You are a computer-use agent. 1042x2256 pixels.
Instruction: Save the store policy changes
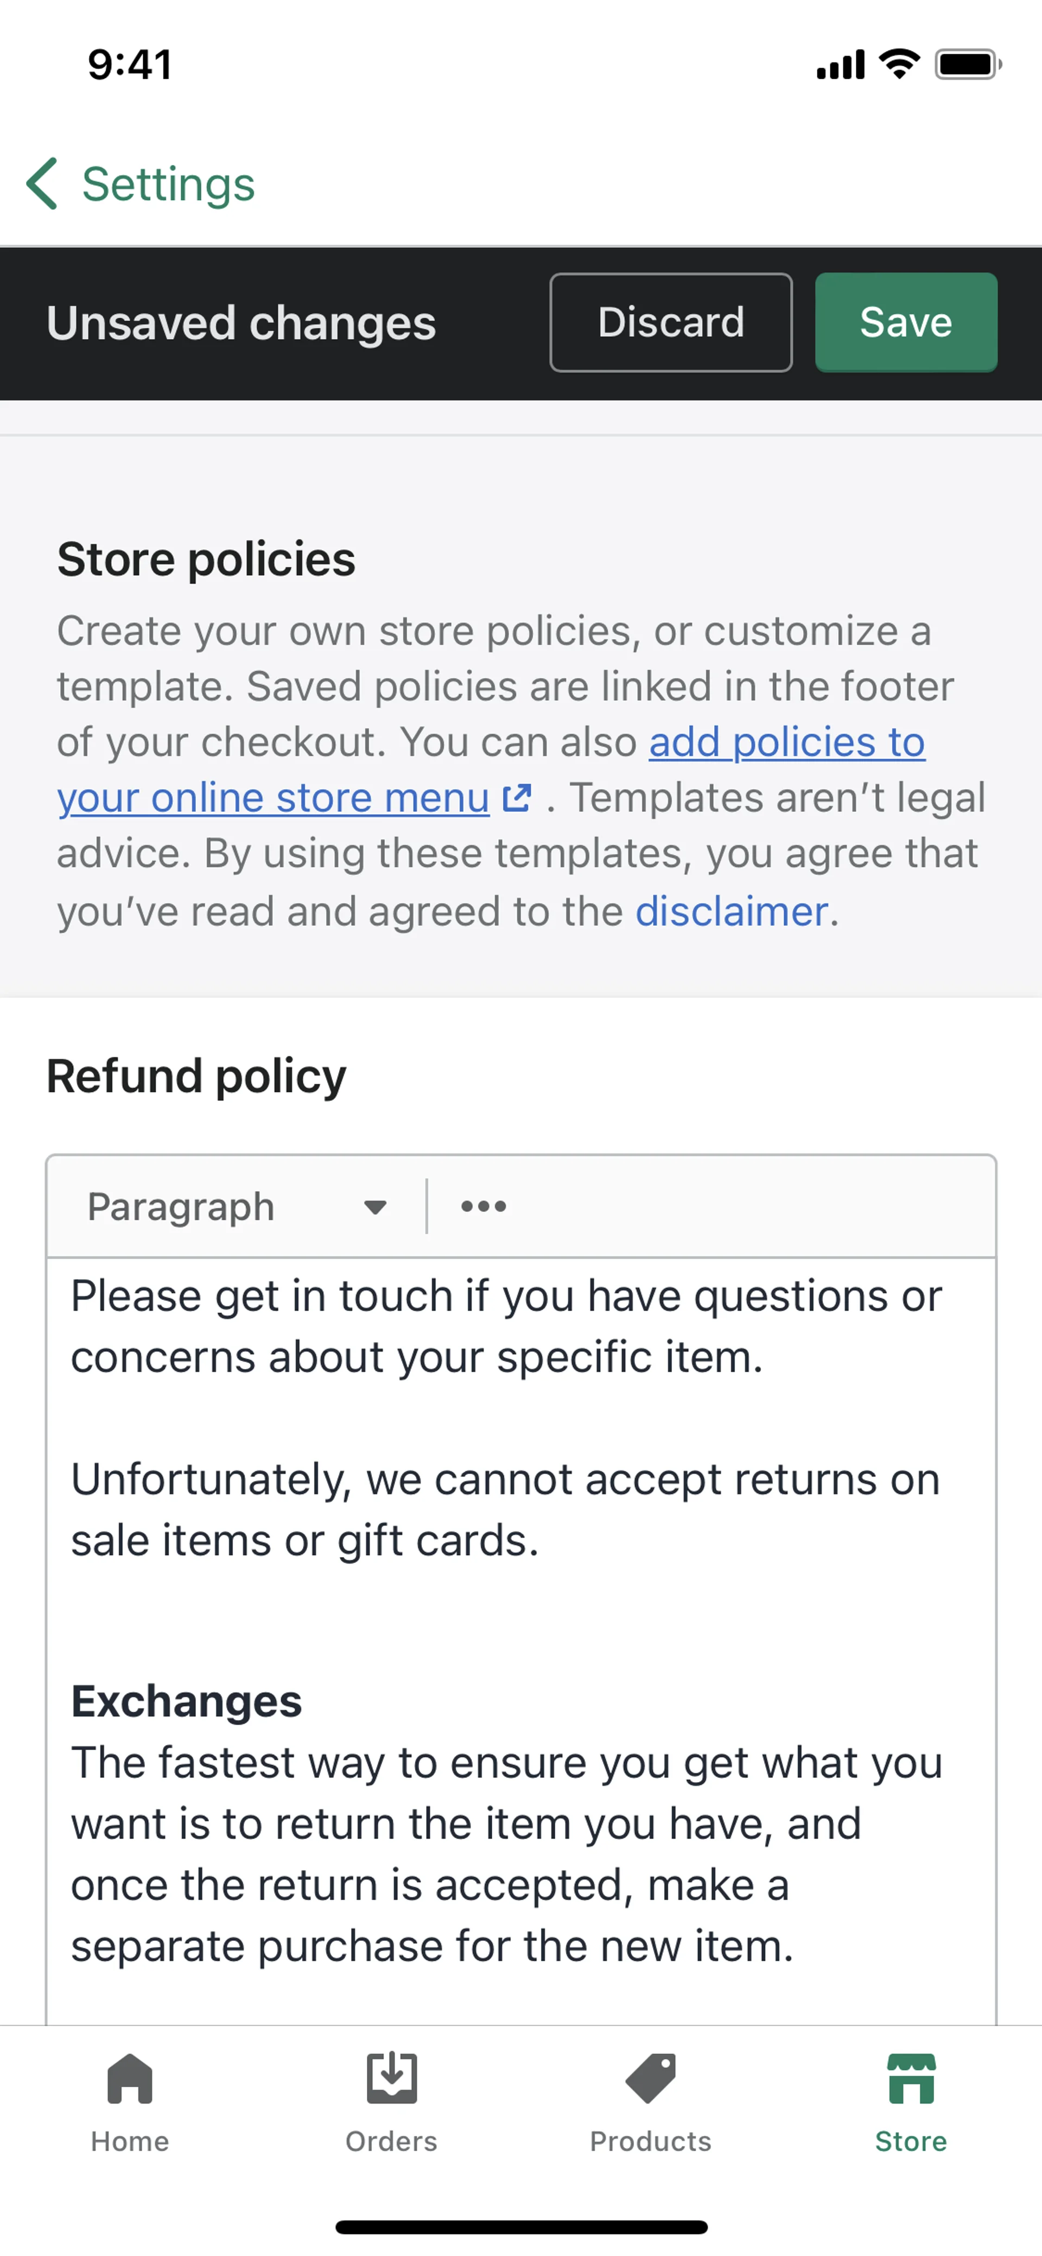(905, 322)
